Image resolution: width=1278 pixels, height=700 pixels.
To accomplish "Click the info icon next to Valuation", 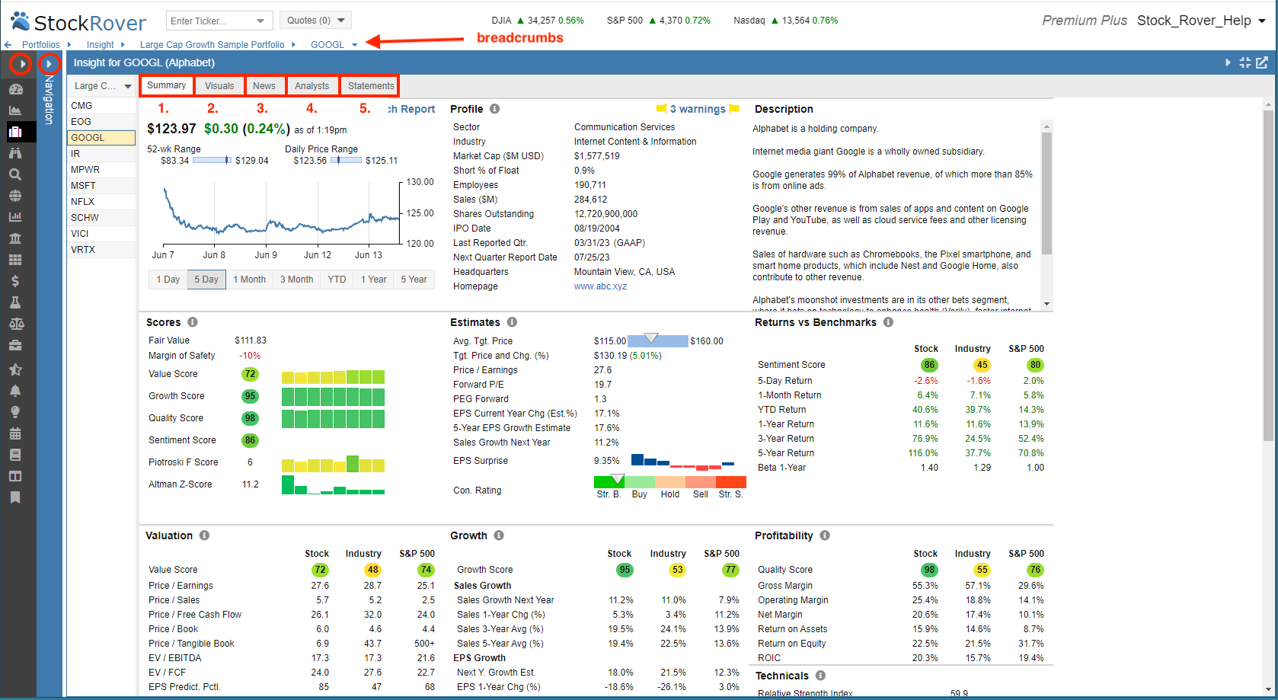I will coord(204,535).
